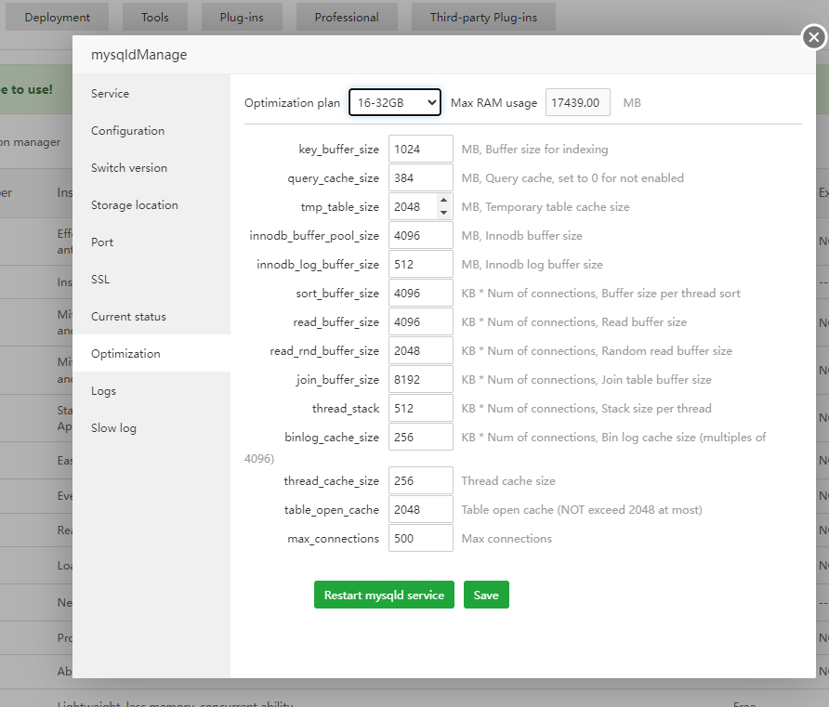Save the optimization settings
The image size is (829, 707).
point(486,596)
